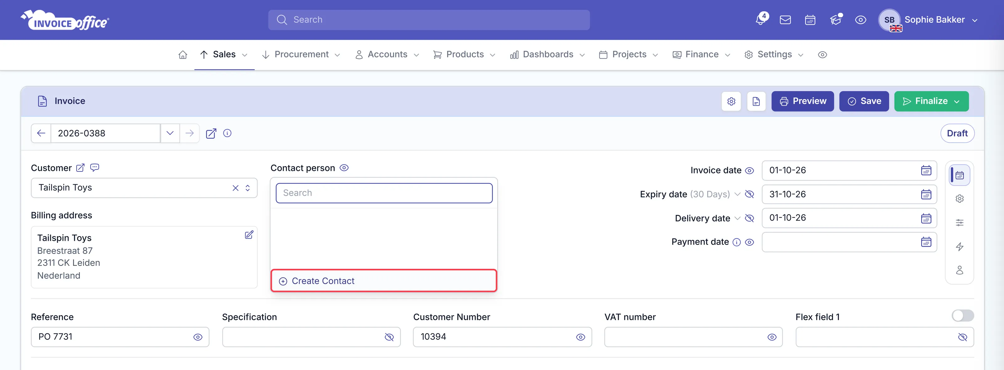Viewport: 1004px width, 370px height.
Task: Toggle Contact person visibility eye
Action: (344, 168)
